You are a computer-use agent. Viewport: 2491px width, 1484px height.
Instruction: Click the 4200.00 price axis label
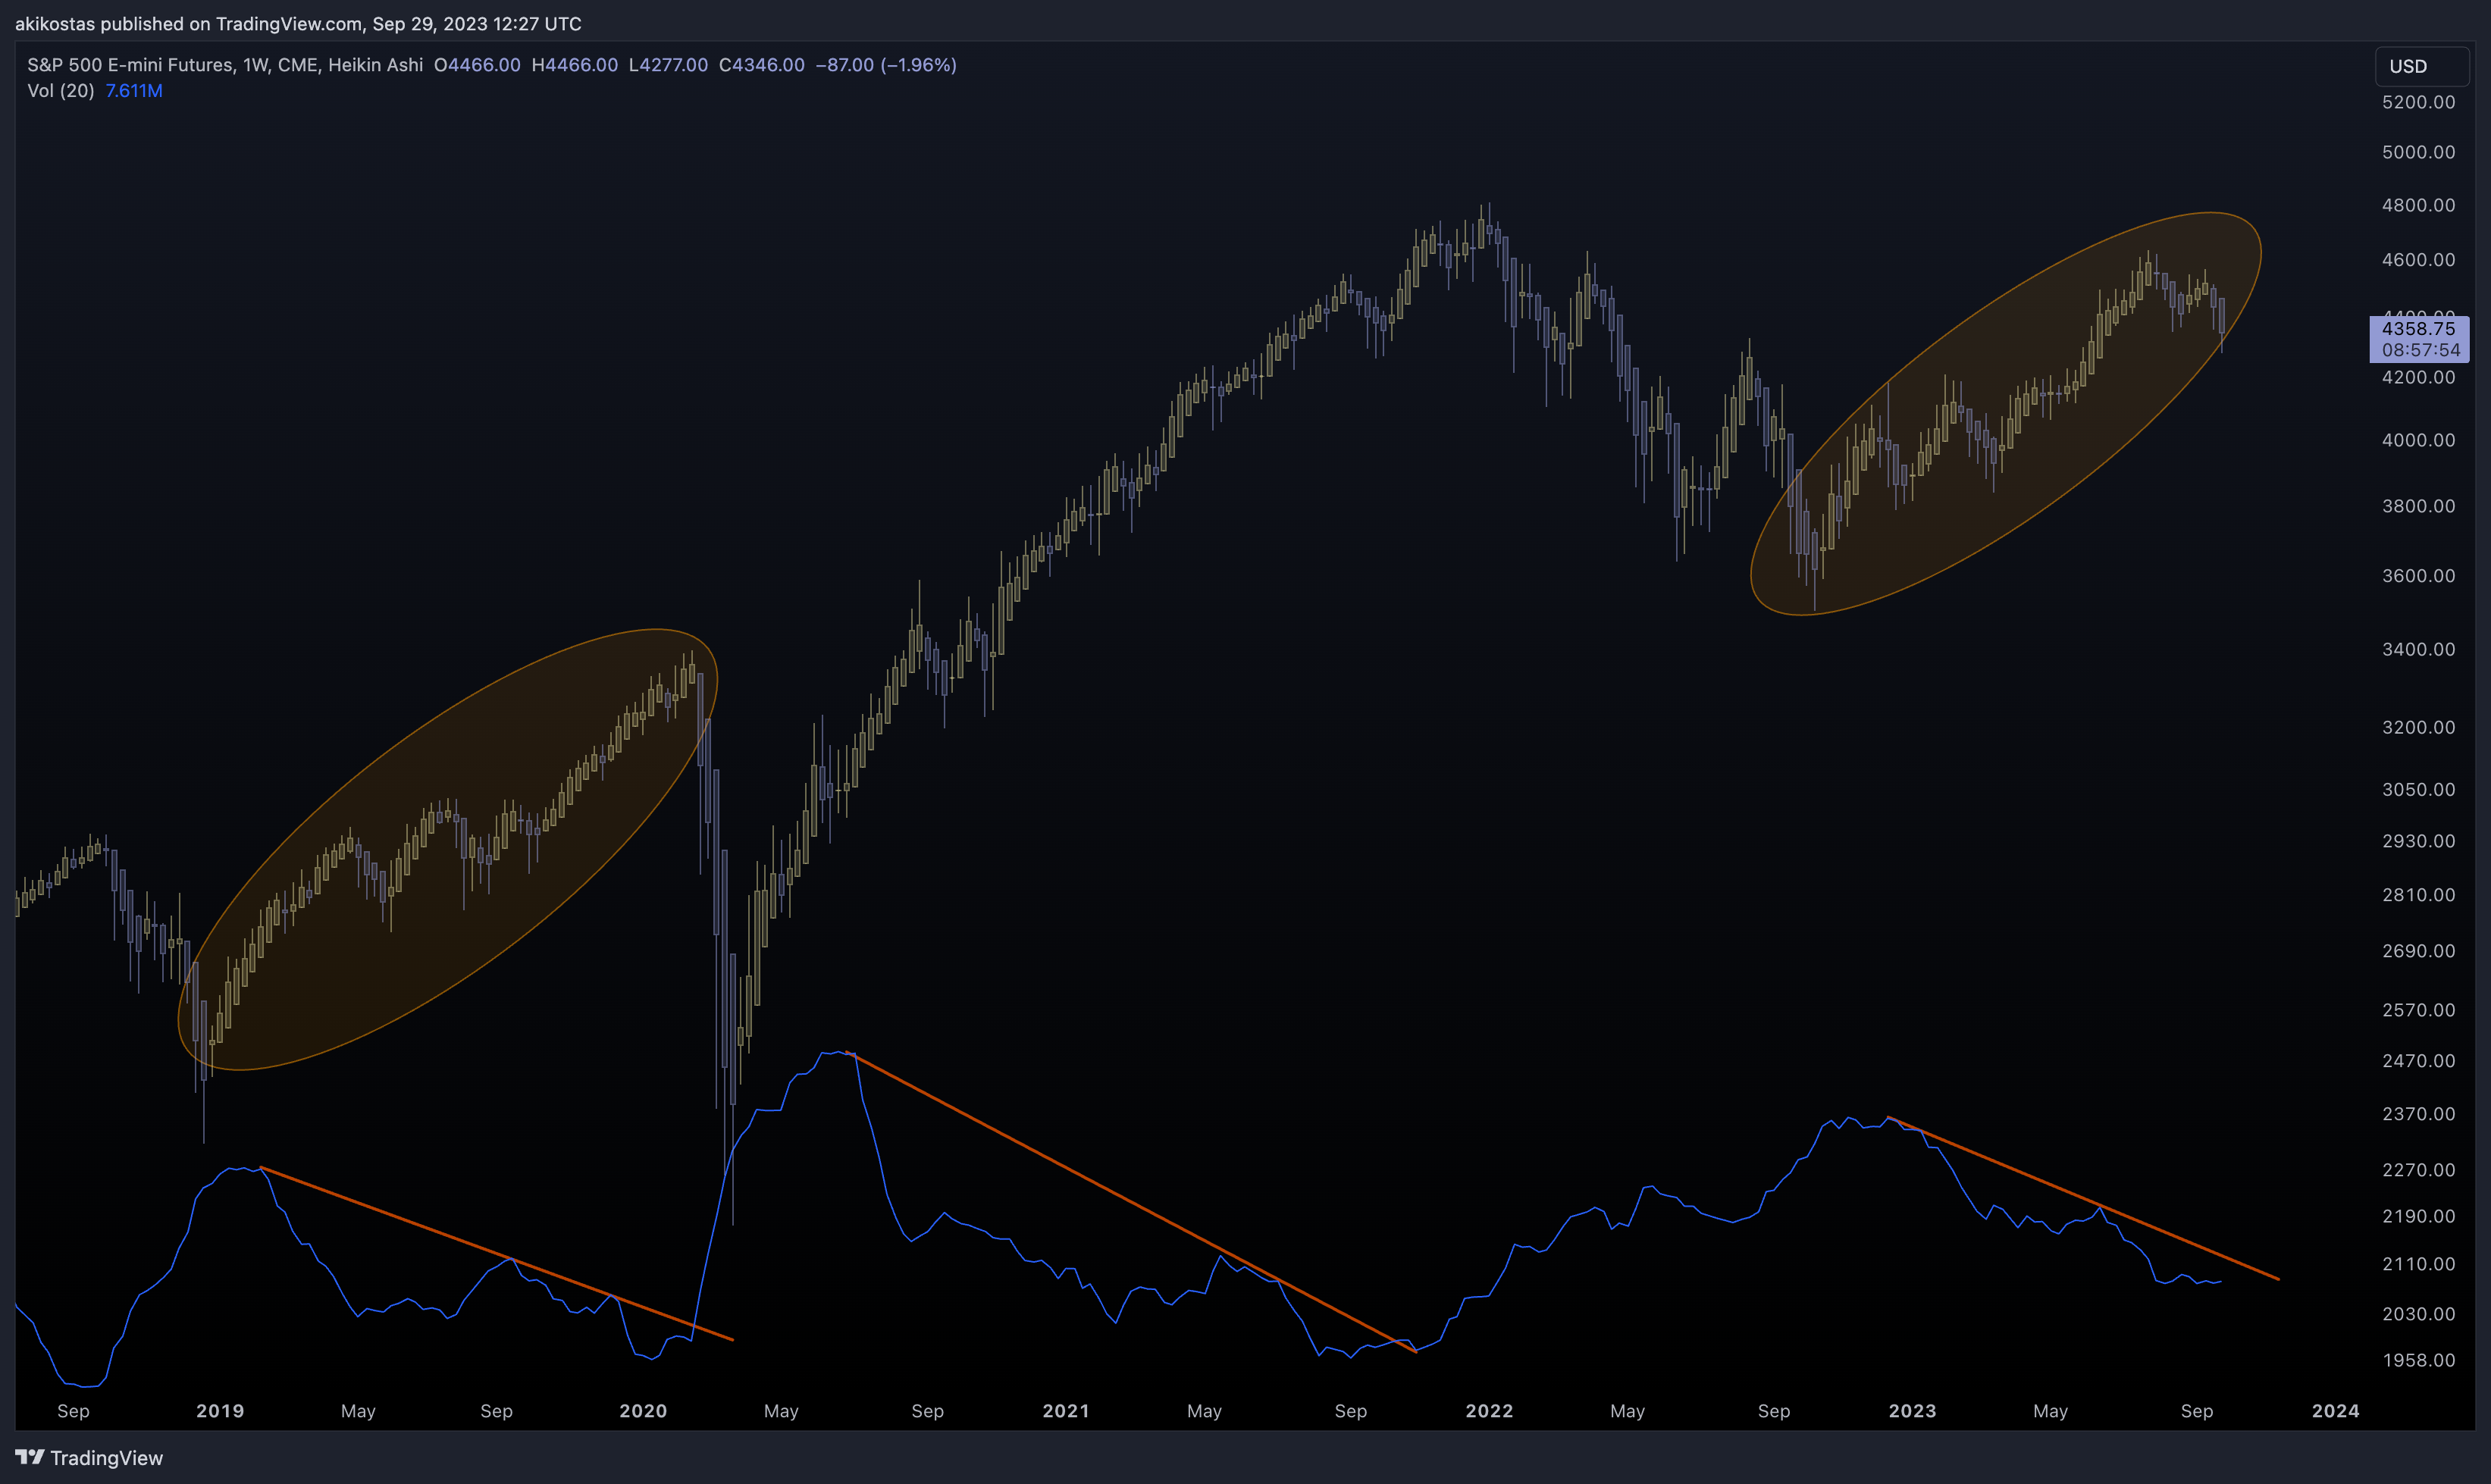(2418, 377)
